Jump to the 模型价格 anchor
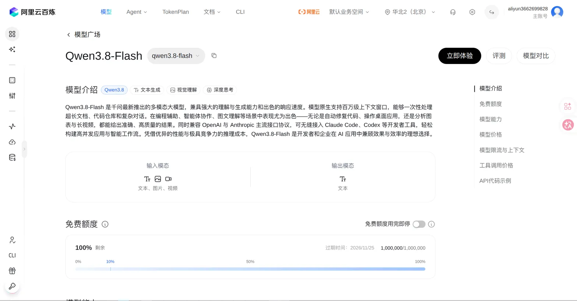Viewport: 577px width, 301px height. [x=491, y=135]
